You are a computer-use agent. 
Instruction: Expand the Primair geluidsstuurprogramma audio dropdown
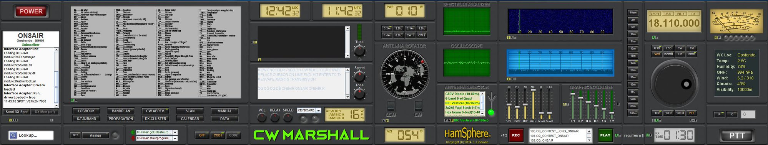coord(175,132)
